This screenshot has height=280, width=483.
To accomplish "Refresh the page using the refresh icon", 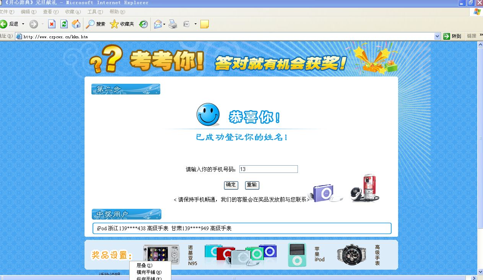I will tap(63, 24).
